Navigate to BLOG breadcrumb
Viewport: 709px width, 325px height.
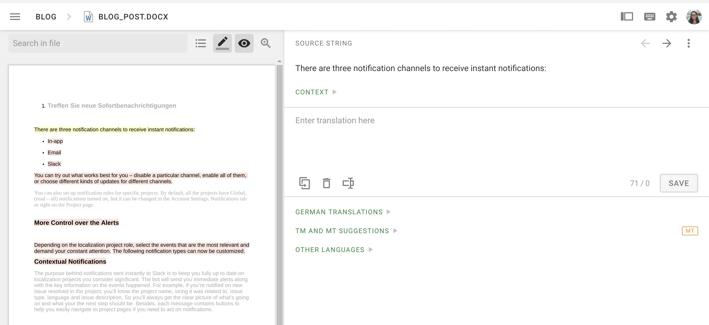click(46, 17)
